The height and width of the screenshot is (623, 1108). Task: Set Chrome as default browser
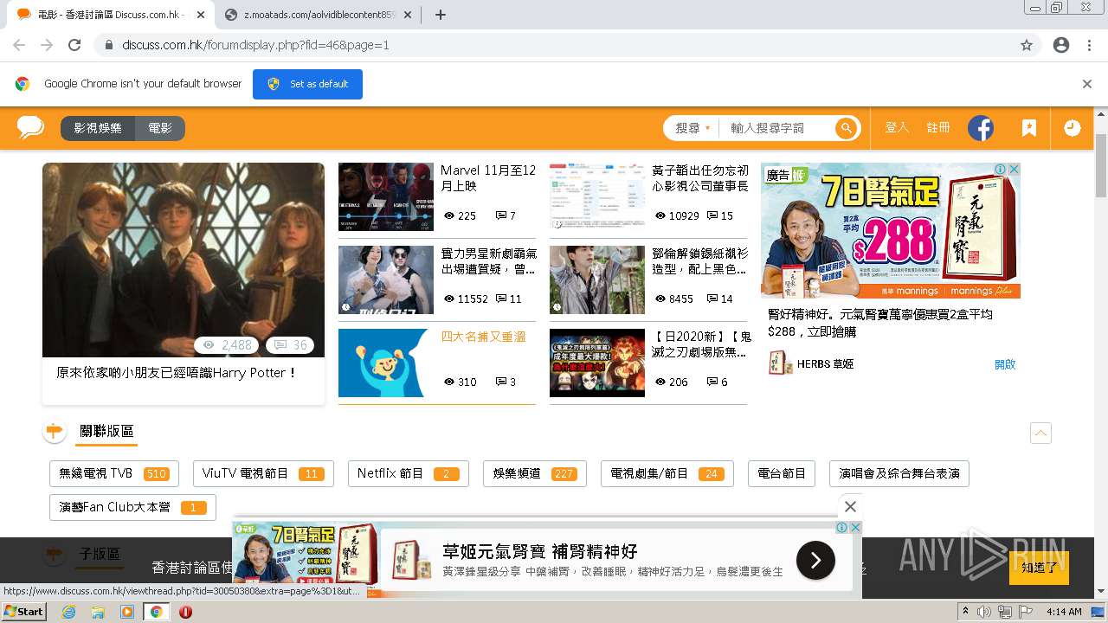point(307,84)
